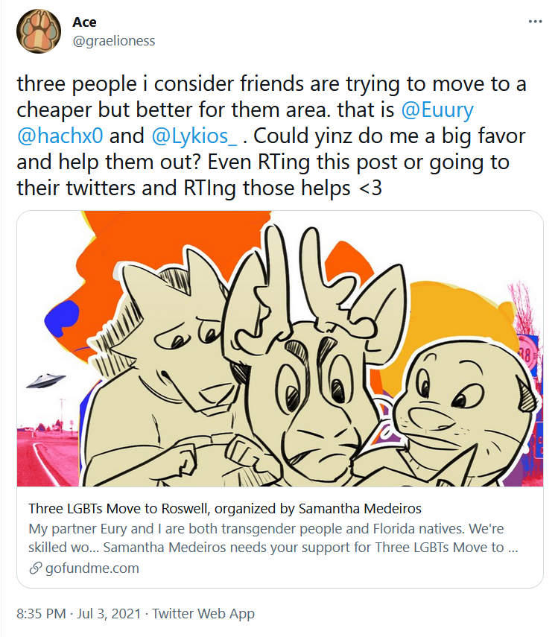
Task: Click the gofundme.com domain text
Action: pyautogui.click(x=92, y=568)
